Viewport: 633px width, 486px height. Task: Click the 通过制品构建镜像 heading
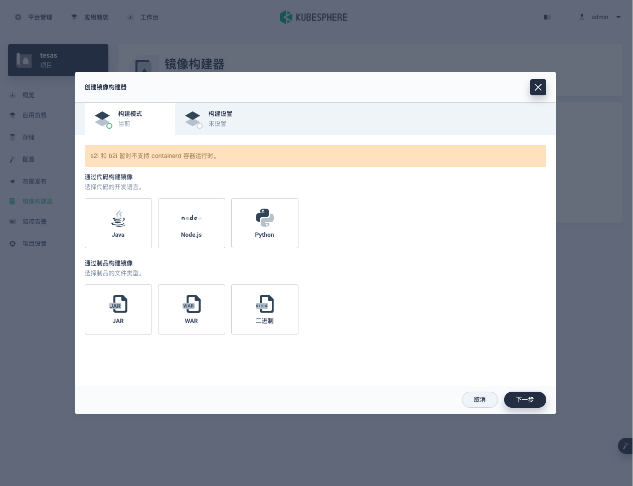(109, 263)
